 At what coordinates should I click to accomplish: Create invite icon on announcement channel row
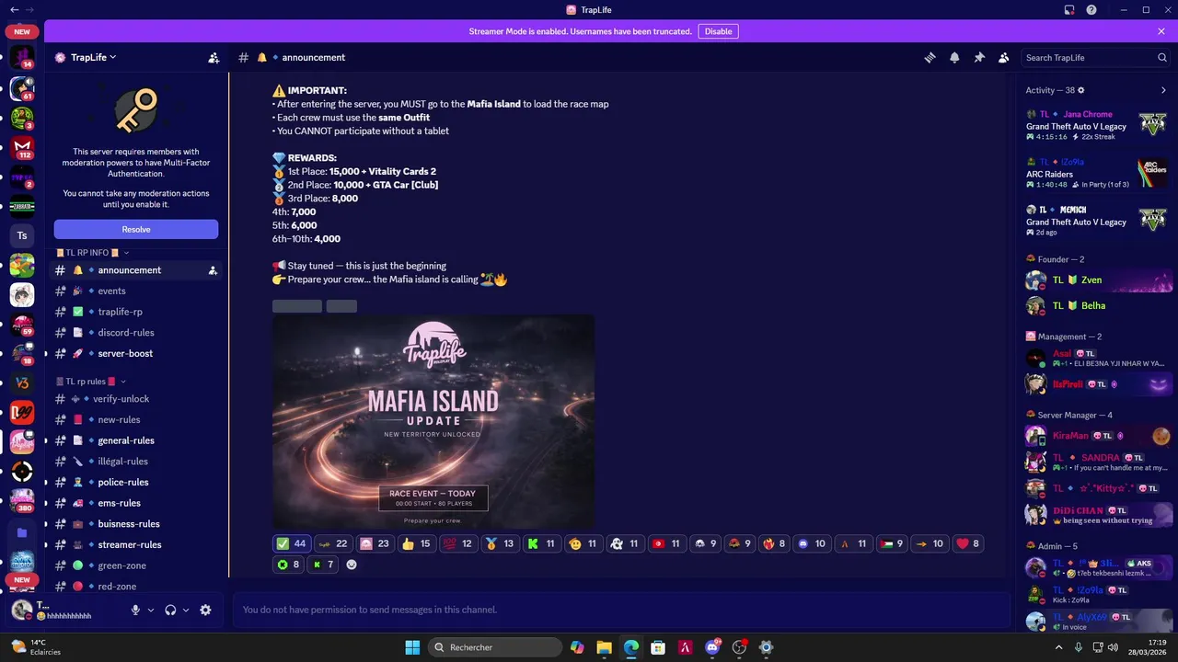click(213, 270)
